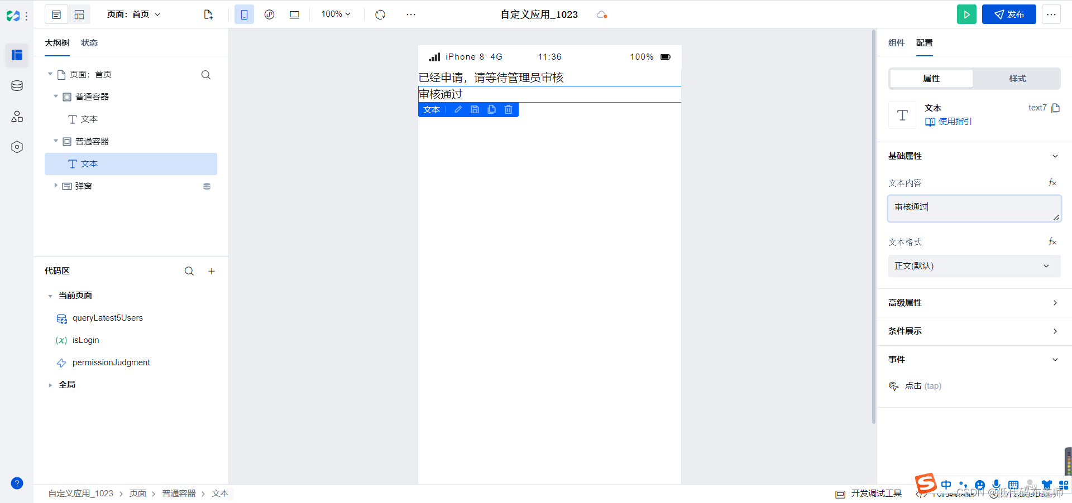This screenshot has width=1072, height=503.
Task: Copy the text7 component ID
Action: tap(1055, 108)
